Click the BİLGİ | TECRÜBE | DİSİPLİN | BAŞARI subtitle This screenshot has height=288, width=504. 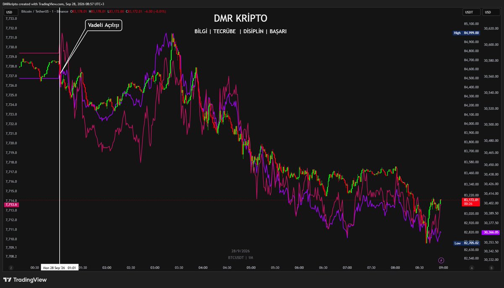[x=241, y=31]
